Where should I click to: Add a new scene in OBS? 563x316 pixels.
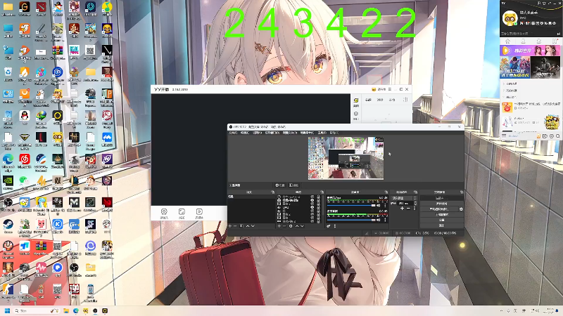click(230, 226)
